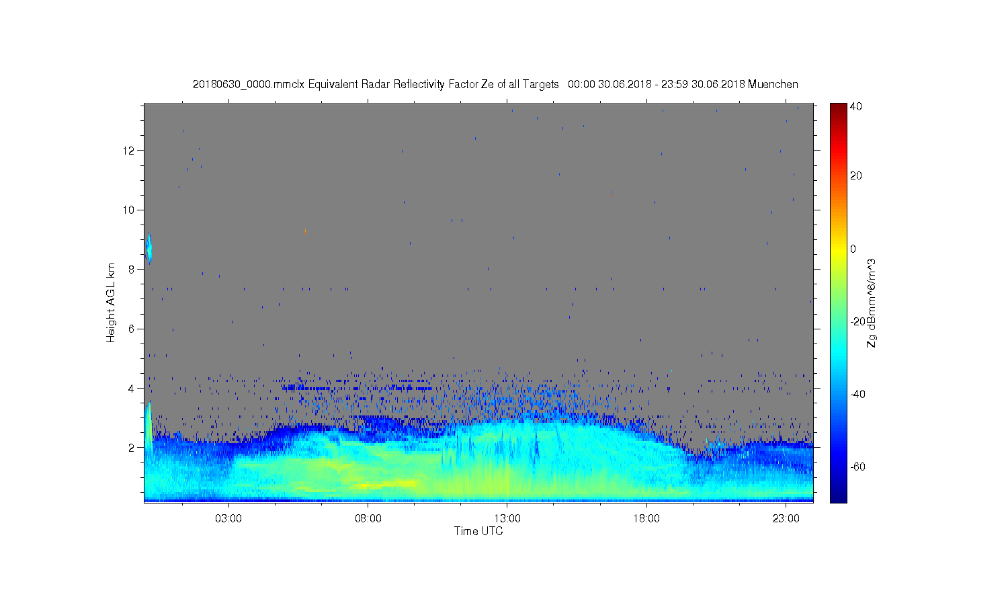Click the cyan echo blob near 9 km
This screenshot has width=1008, height=605.
click(149, 249)
